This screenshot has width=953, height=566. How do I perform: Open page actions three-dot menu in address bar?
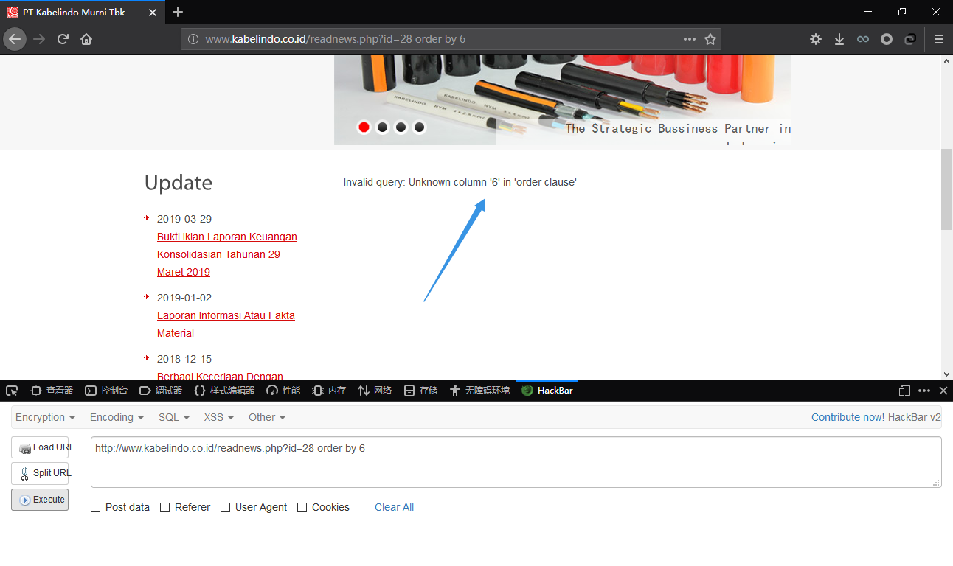(689, 39)
